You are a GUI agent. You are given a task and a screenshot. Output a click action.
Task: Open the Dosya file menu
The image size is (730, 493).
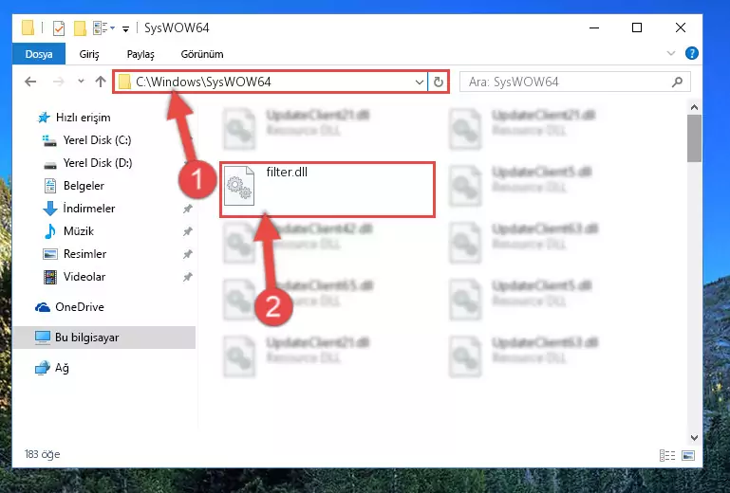39,54
